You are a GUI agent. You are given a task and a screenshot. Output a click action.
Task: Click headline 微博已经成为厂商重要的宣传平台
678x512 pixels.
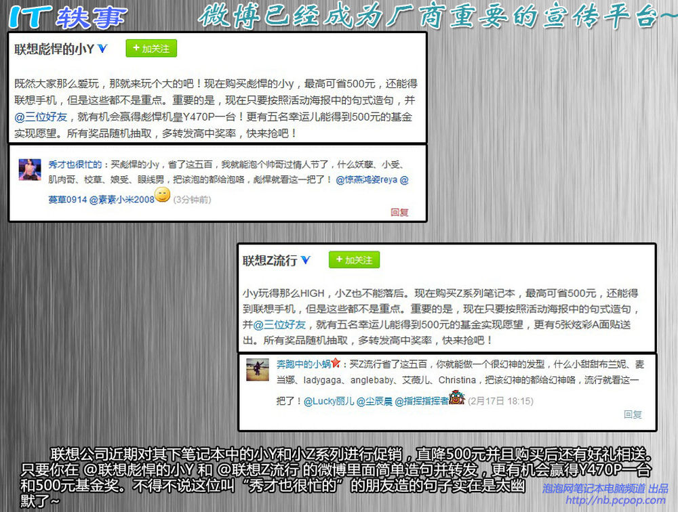[x=437, y=16]
